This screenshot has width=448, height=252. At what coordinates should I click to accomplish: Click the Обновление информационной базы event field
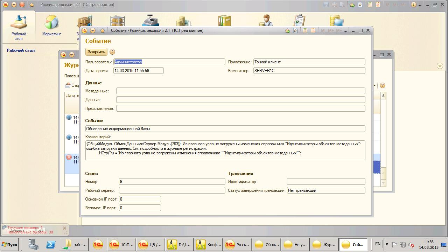pos(225,129)
